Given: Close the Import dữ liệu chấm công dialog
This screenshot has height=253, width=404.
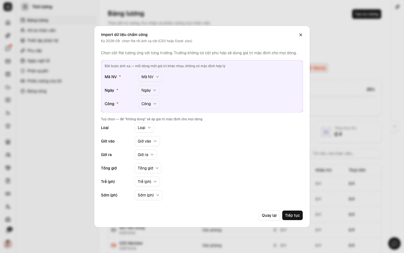Looking at the screenshot, I should [301, 35].
